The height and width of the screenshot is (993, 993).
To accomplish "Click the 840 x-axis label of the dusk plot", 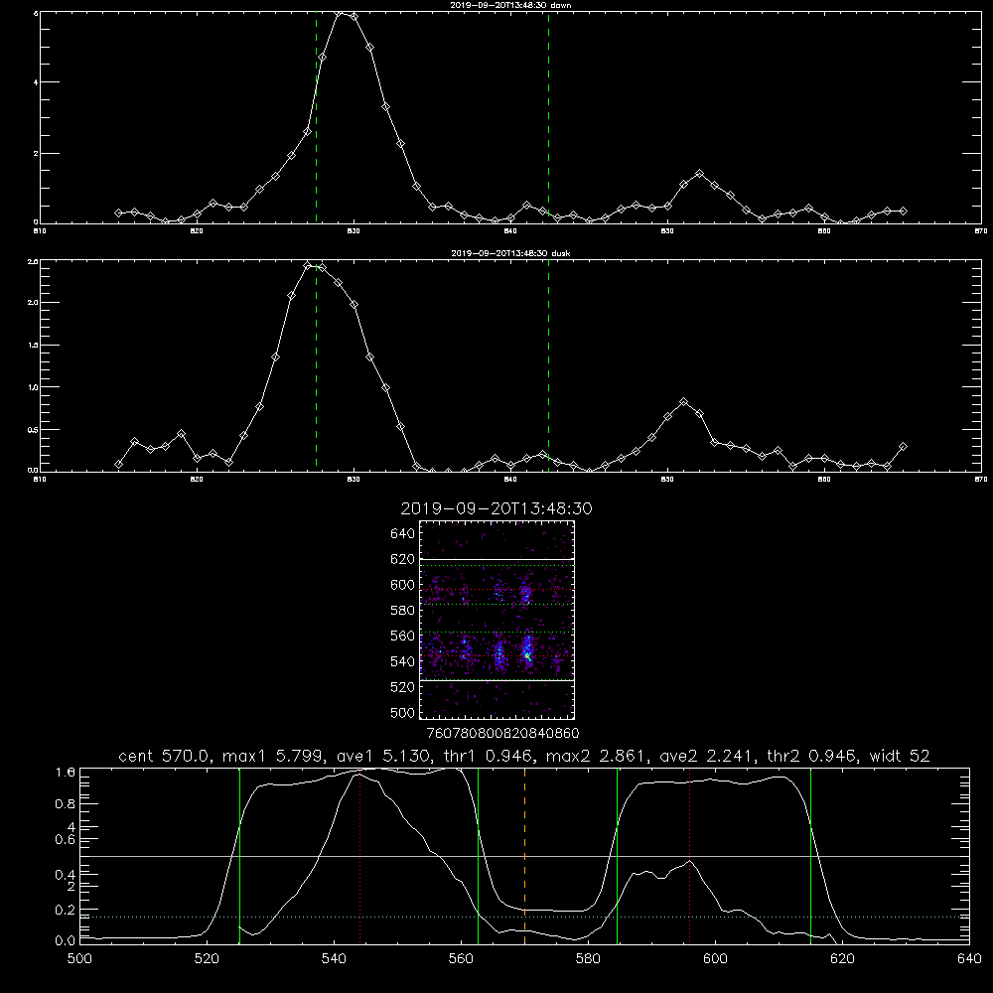I will tap(510, 480).
